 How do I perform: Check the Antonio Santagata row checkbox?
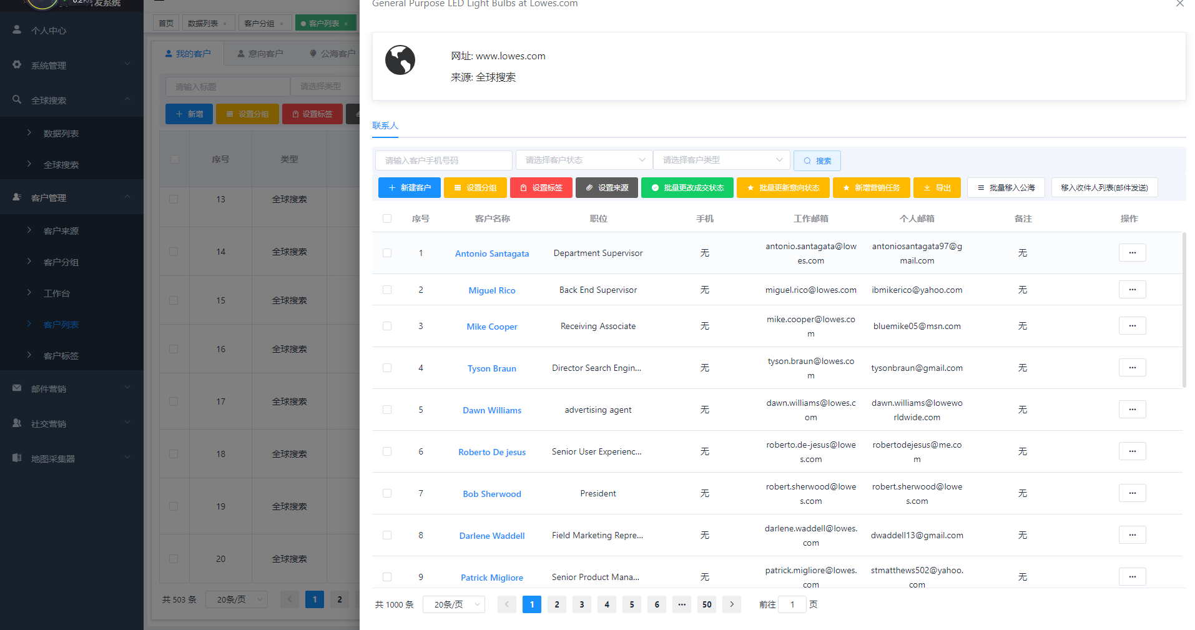click(387, 253)
